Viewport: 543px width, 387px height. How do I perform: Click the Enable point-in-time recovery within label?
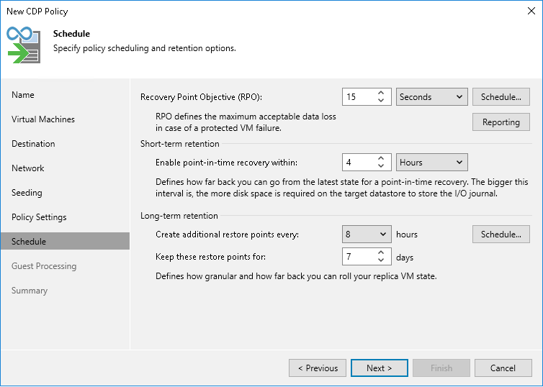coord(226,163)
